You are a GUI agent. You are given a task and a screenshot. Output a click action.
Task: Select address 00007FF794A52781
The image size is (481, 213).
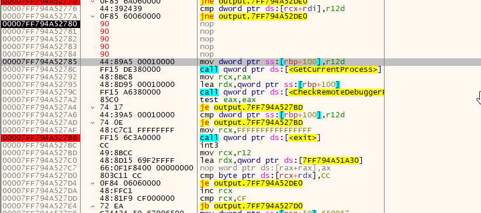pos(40,32)
